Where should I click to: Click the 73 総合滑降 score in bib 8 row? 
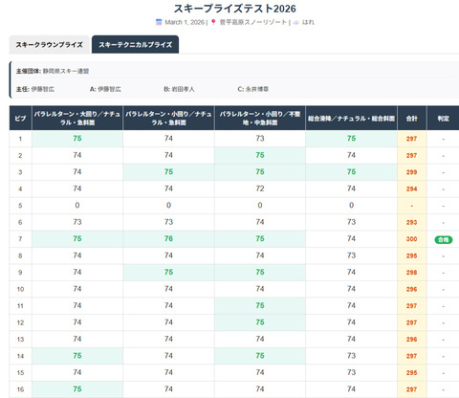[x=351, y=255]
